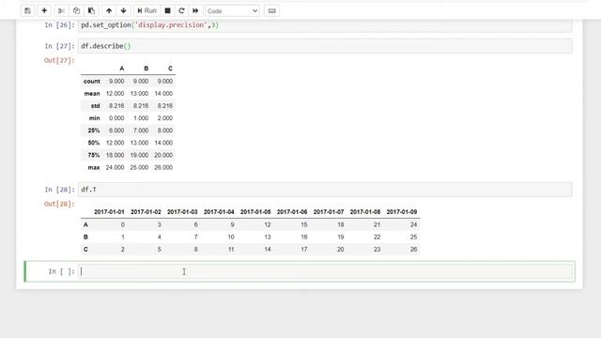
Task: Select the df.T code cell
Action: click(325, 190)
